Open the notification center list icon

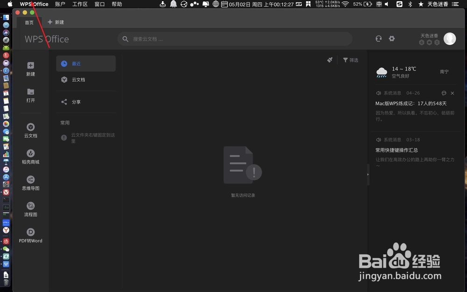455,4
